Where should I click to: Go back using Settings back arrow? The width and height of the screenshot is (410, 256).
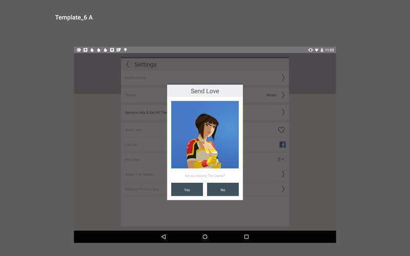[x=128, y=65]
